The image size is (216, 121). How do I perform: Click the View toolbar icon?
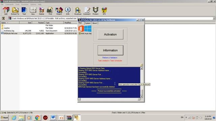pyautogui.click(x=33, y=11)
